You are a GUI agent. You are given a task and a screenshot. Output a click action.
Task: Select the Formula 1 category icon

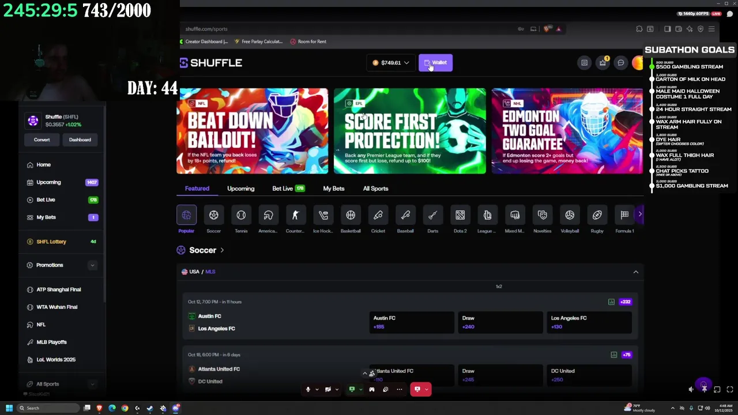[624, 215]
